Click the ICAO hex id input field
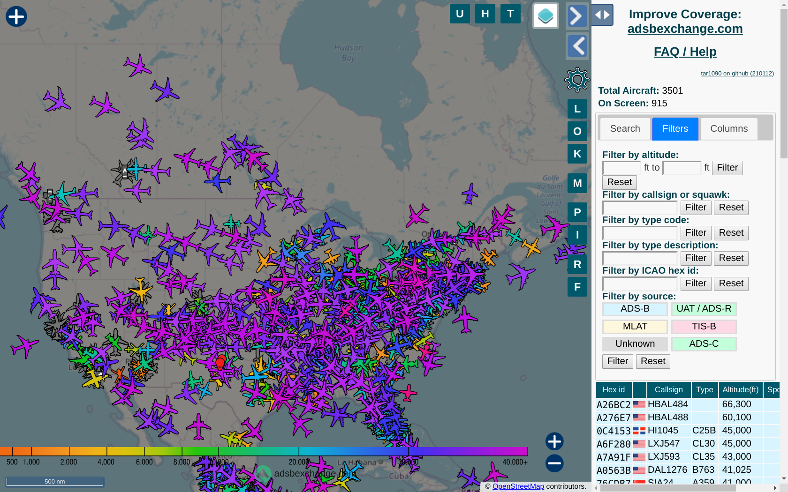Screen dimensions: 788x492 tap(640, 283)
